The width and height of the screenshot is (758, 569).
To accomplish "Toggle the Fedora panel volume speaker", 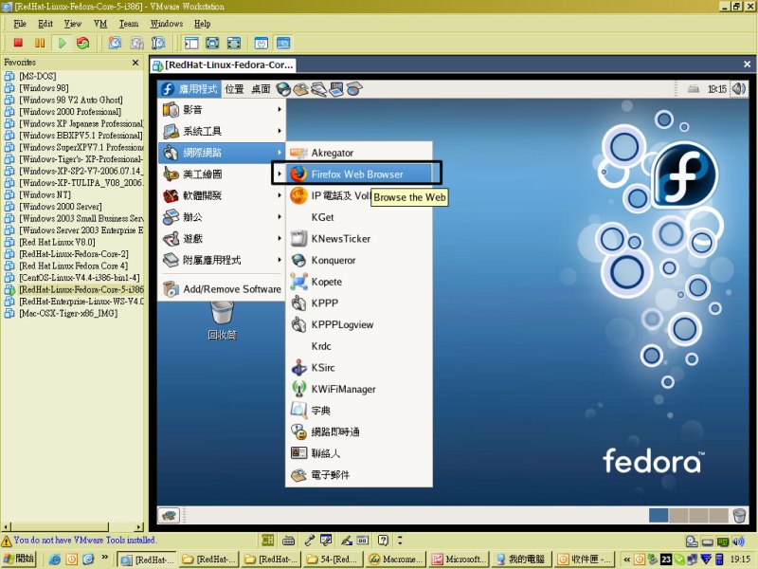I will pyautogui.click(x=738, y=88).
